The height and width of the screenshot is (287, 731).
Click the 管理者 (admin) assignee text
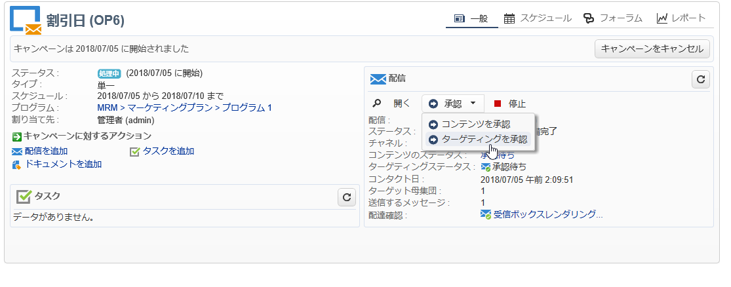point(126,120)
